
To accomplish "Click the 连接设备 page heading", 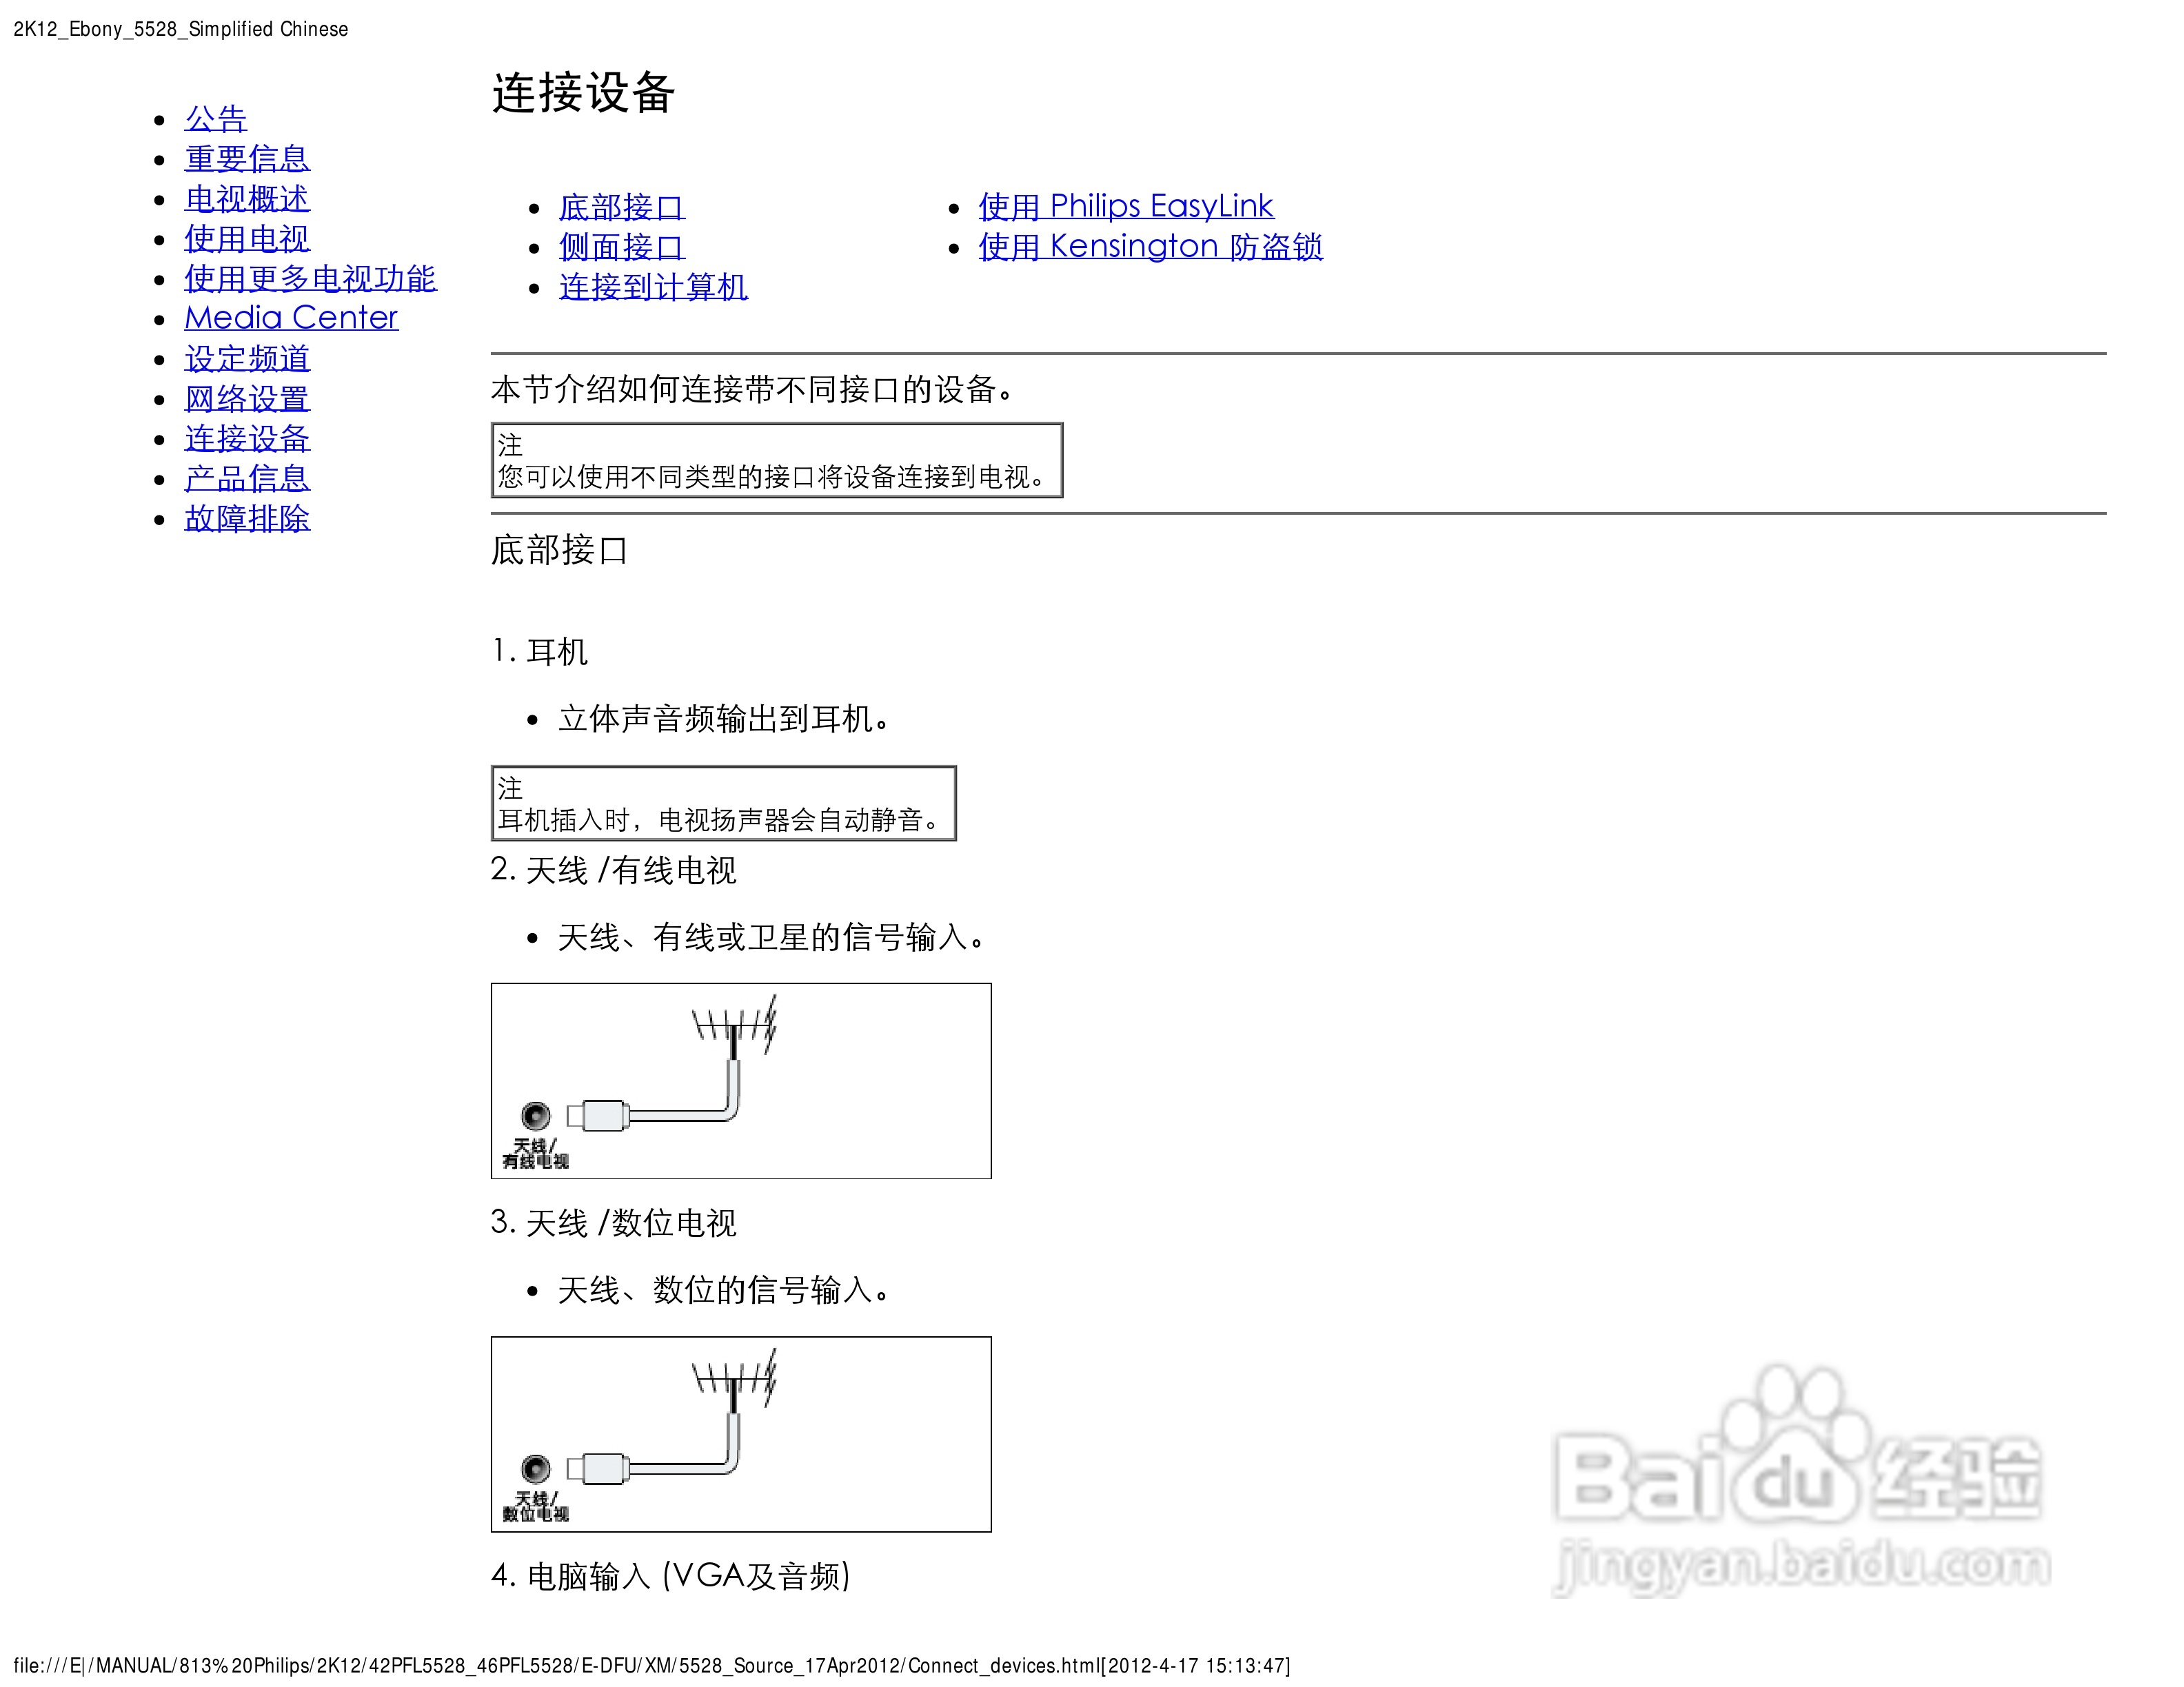I will [x=583, y=93].
